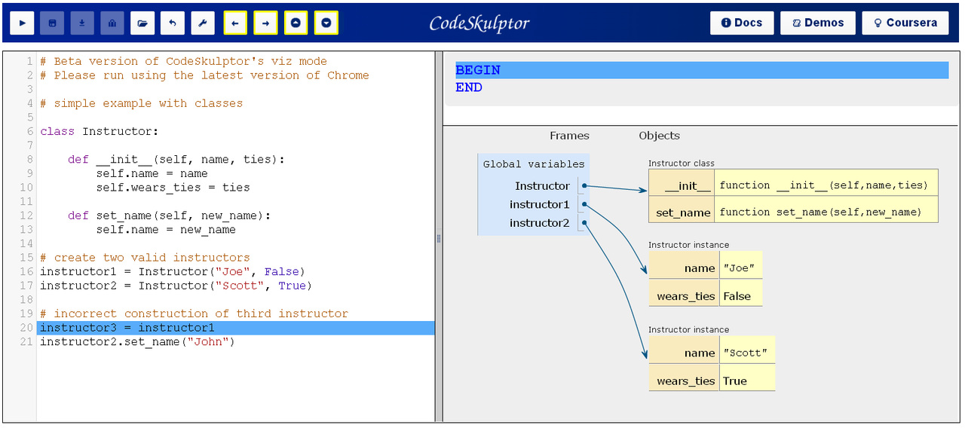Click the Save icon in toolbar
This screenshot has height=428, width=965.
click(x=52, y=23)
